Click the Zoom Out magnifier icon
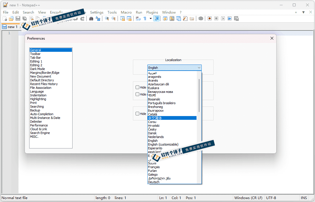The image size is (315, 202). point(114,19)
